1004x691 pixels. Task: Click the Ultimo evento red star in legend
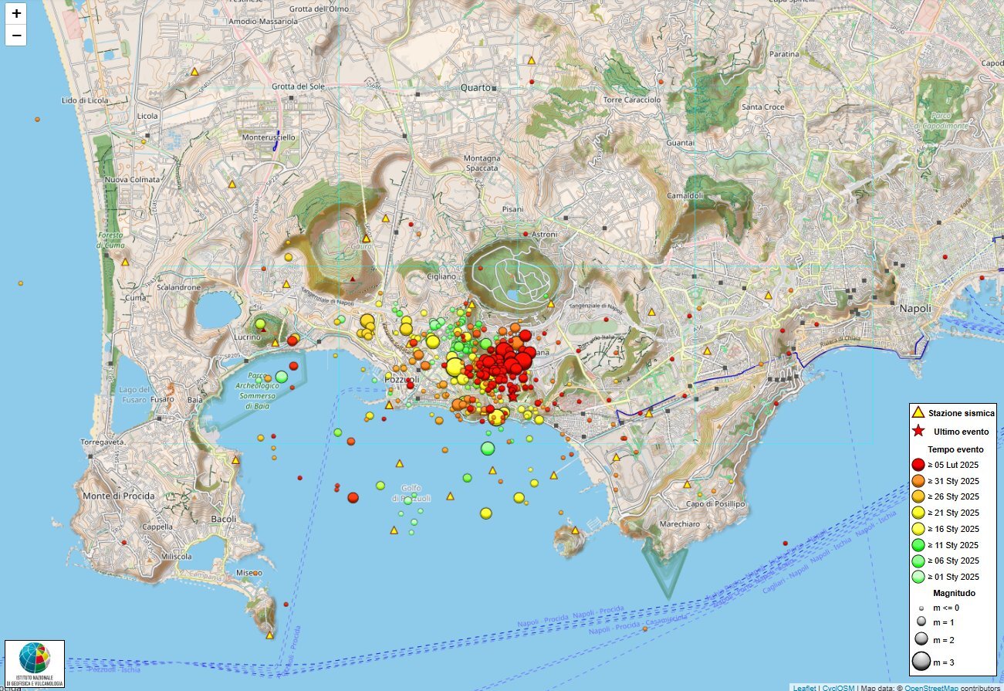[x=918, y=432]
